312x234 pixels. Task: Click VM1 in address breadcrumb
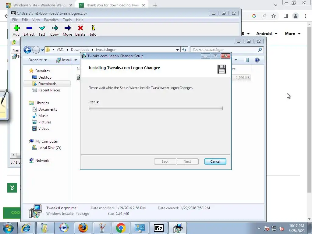(x=60, y=50)
